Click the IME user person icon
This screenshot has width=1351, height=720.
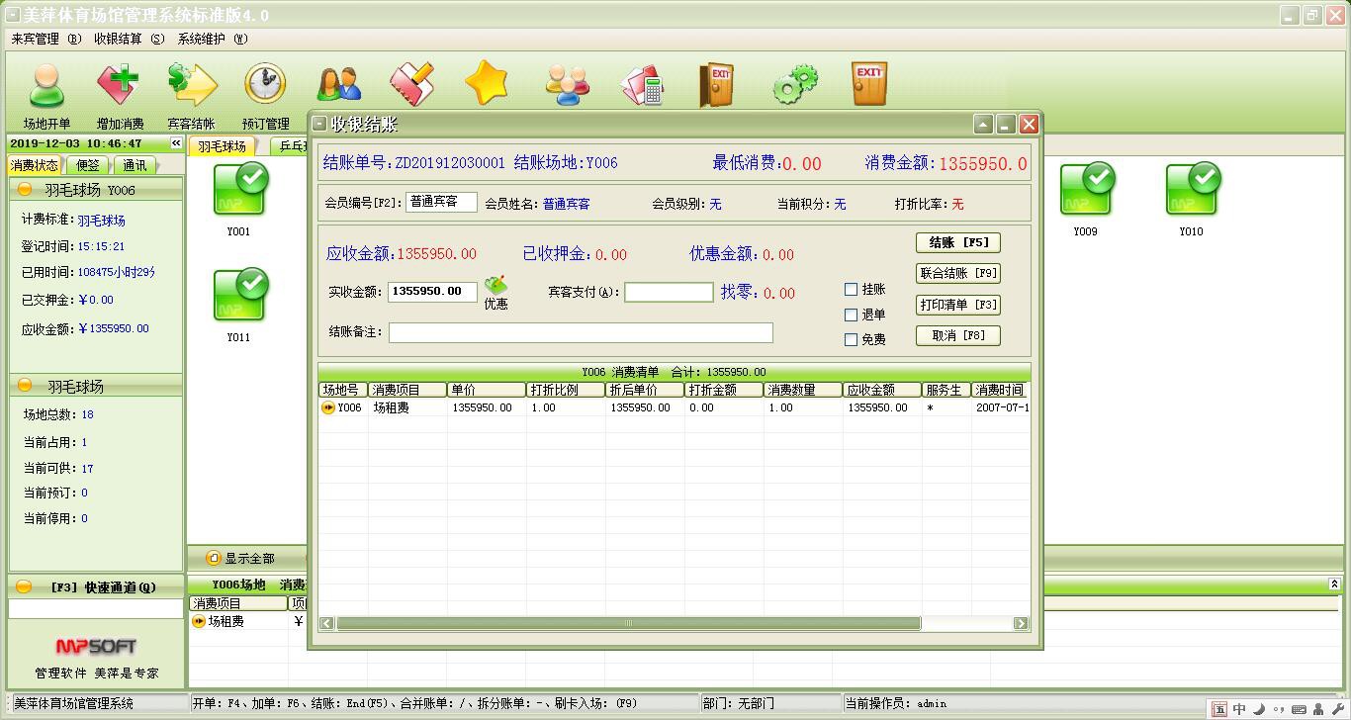tap(1318, 709)
